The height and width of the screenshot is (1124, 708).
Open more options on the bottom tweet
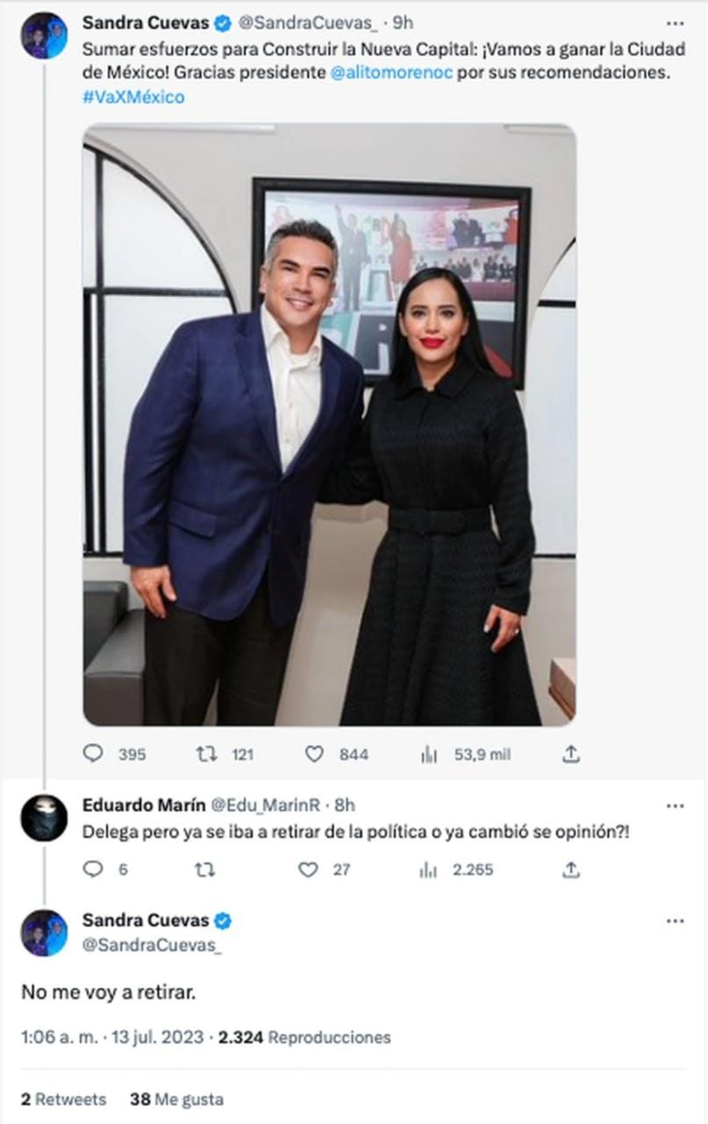click(675, 921)
